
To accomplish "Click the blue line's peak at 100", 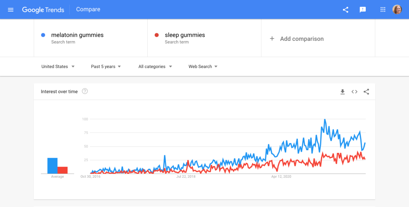I will [325, 120].
